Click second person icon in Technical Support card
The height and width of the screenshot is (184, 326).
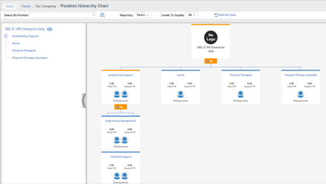tap(124, 176)
